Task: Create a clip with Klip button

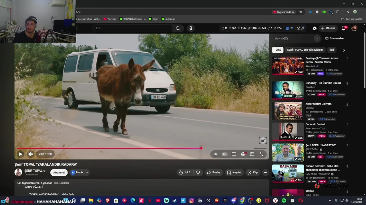Action: pos(252,173)
